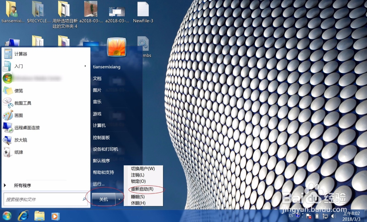Open 默认程序 default programs

[101, 161]
